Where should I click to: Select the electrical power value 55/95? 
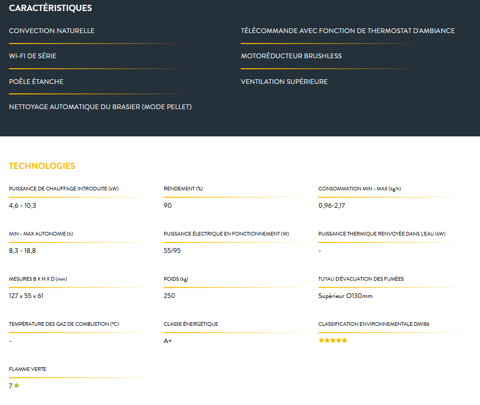[172, 250]
